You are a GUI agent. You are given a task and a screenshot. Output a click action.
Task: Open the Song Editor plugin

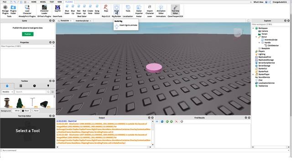pyautogui.click(x=97, y=10)
